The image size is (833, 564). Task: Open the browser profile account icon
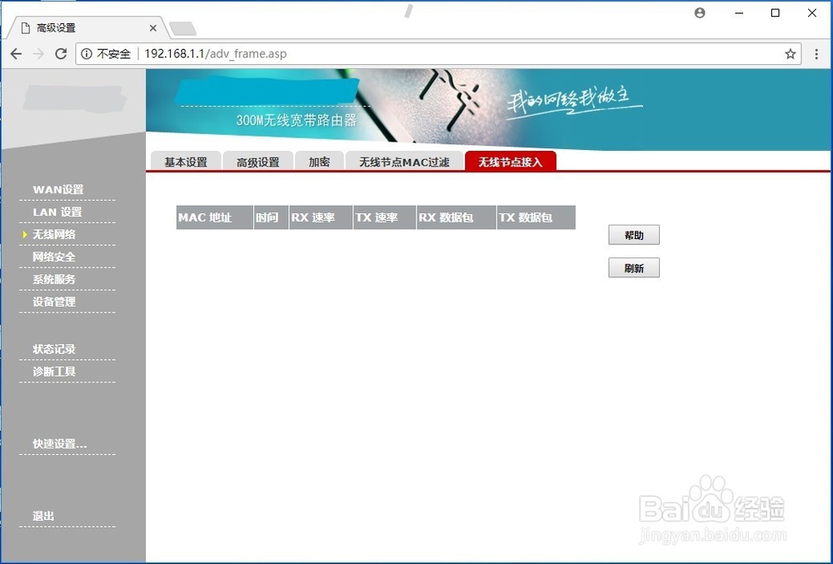700,12
